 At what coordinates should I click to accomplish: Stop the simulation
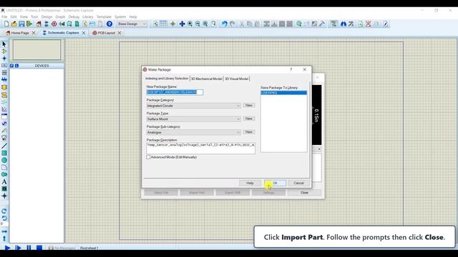[39, 248]
